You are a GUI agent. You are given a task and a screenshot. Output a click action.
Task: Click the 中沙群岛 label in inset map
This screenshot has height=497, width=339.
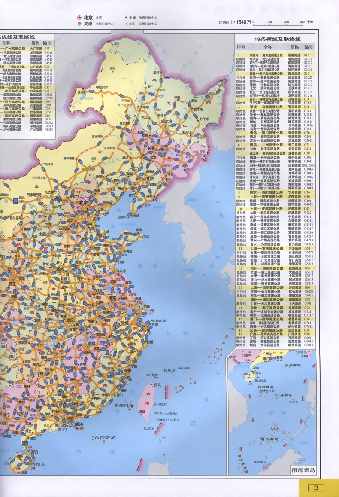click(x=284, y=396)
